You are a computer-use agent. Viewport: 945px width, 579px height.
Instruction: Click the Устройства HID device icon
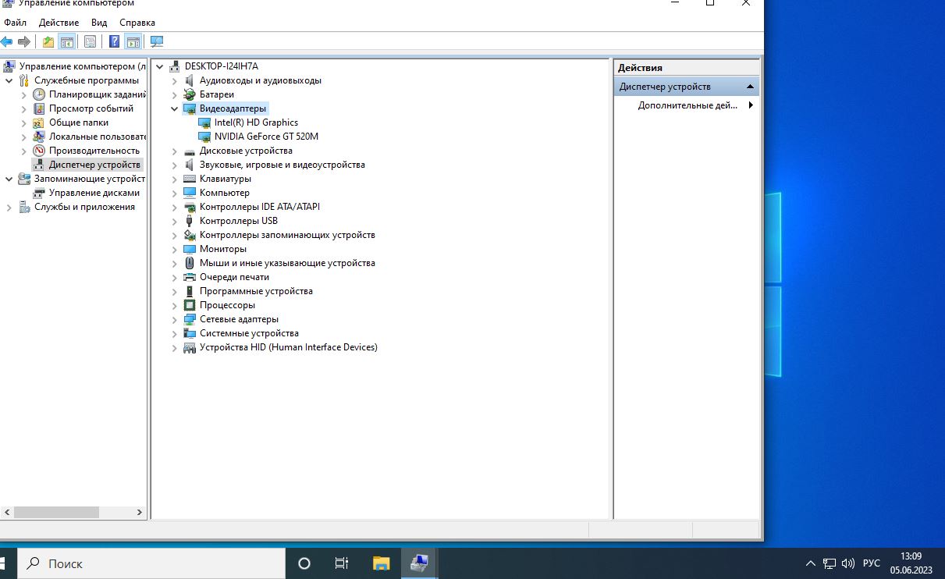click(190, 347)
